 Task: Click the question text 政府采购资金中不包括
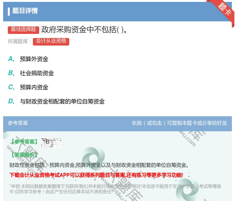click(x=84, y=30)
